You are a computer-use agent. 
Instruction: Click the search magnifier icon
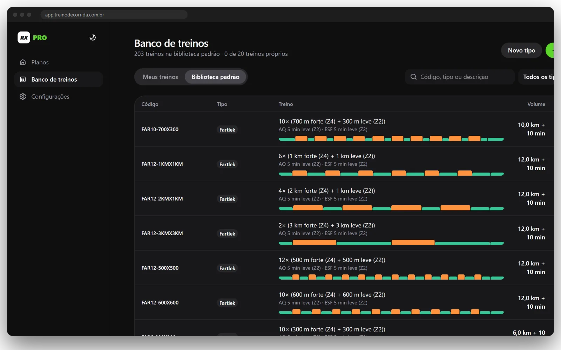pyautogui.click(x=413, y=77)
